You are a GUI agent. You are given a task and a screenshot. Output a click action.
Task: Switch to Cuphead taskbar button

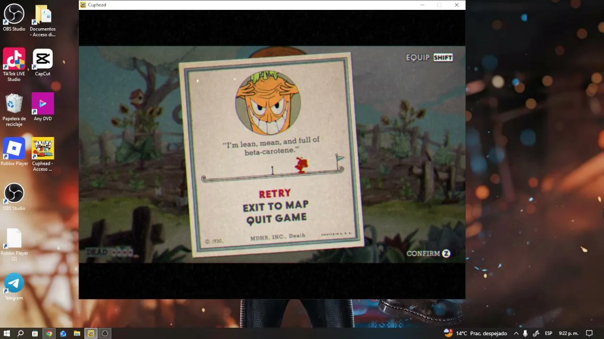91,333
